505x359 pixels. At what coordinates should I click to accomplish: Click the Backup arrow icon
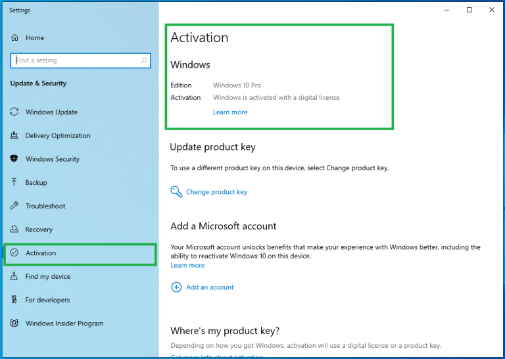[14, 182]
